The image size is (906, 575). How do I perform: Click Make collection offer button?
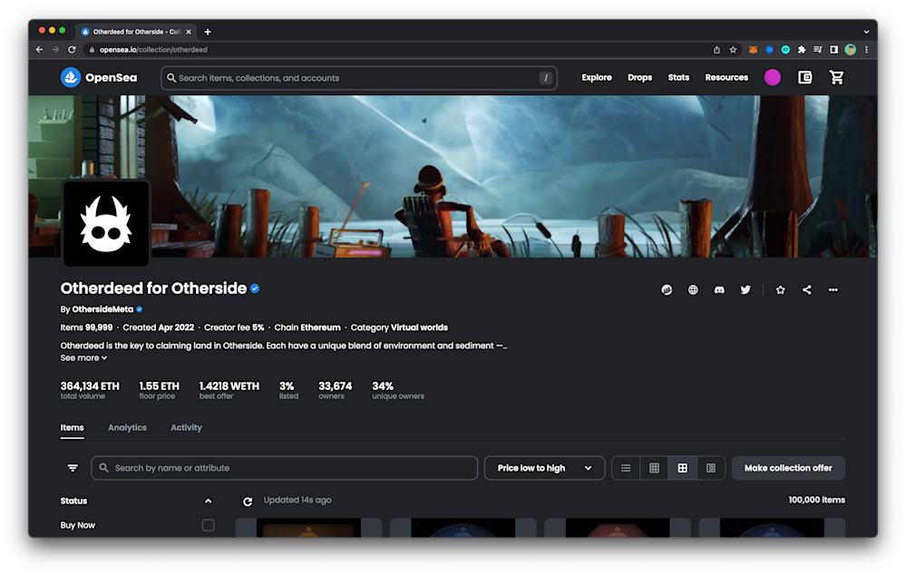(788, 468)
